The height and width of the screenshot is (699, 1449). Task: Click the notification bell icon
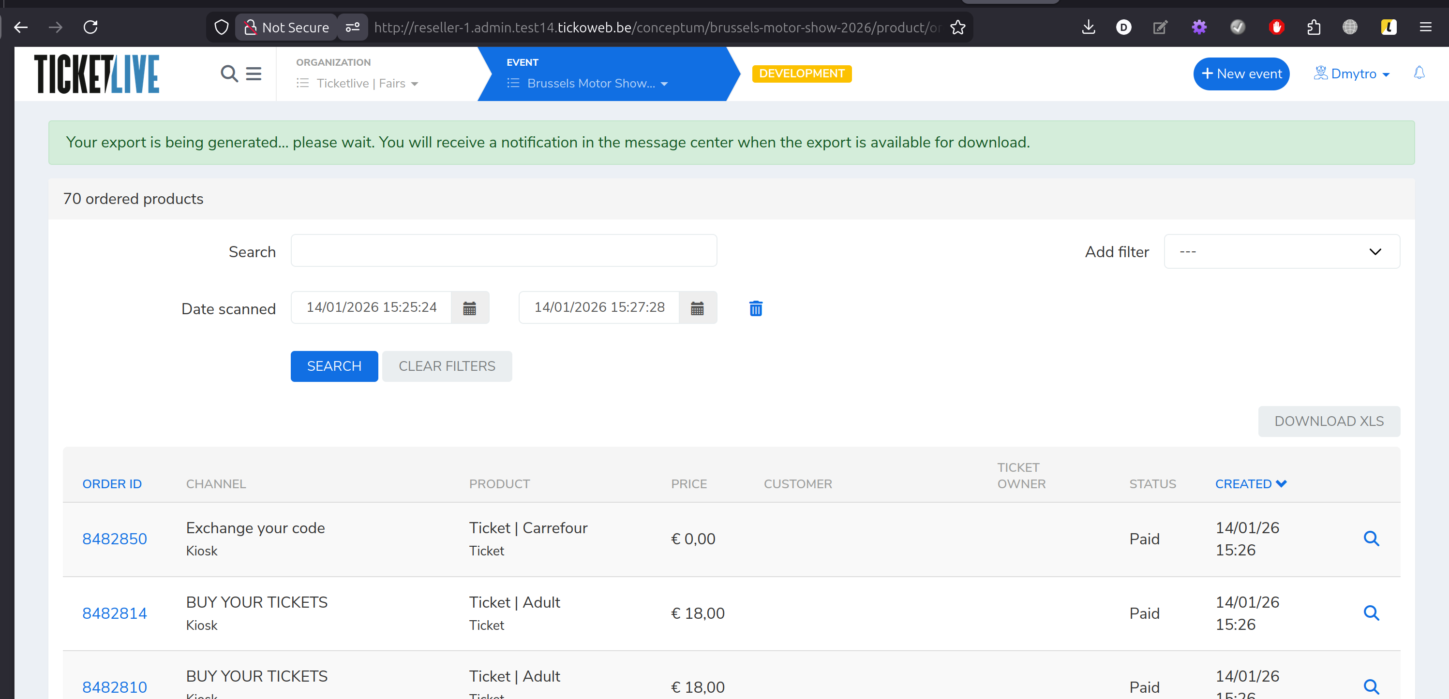click(1419, 73)
